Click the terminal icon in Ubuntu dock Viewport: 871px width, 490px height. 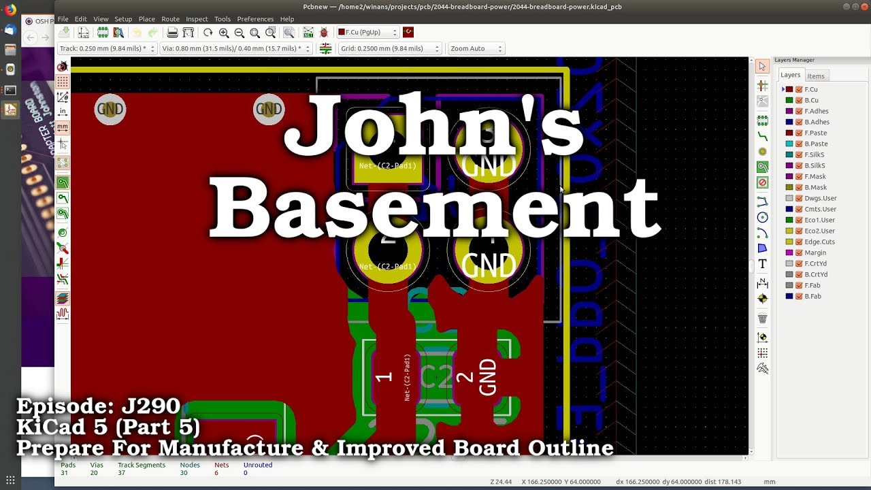[x=10, y=89]
